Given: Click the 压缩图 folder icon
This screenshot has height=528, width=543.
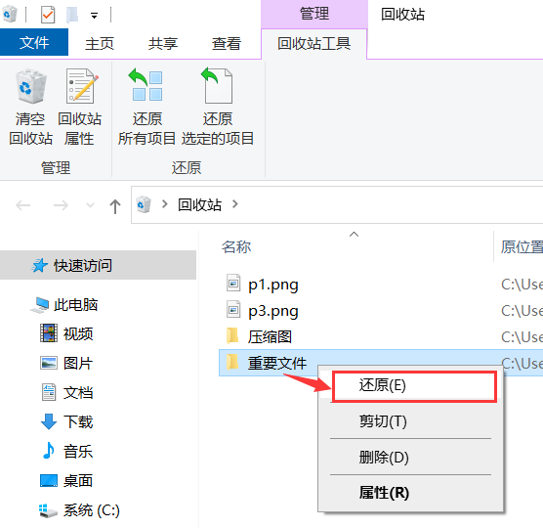Looking at the screenshot, I should point(232,335).
